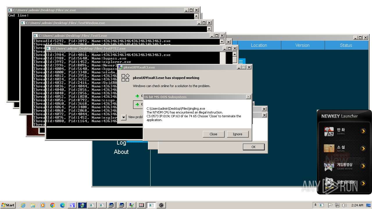Launch Internet Explorer from taskbar
The width and height of the screenshot is (372, 209).
23,205
